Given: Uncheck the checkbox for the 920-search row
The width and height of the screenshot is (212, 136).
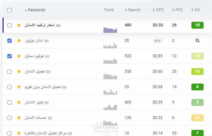Looking at the screenshot, I should (9, 56).
